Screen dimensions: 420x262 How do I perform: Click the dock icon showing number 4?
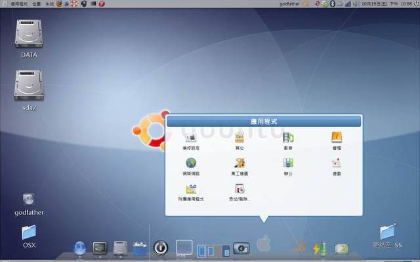click(x=241, y=248)
